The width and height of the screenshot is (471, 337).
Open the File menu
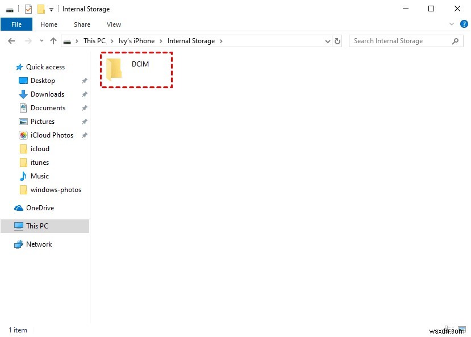point(16,24)
